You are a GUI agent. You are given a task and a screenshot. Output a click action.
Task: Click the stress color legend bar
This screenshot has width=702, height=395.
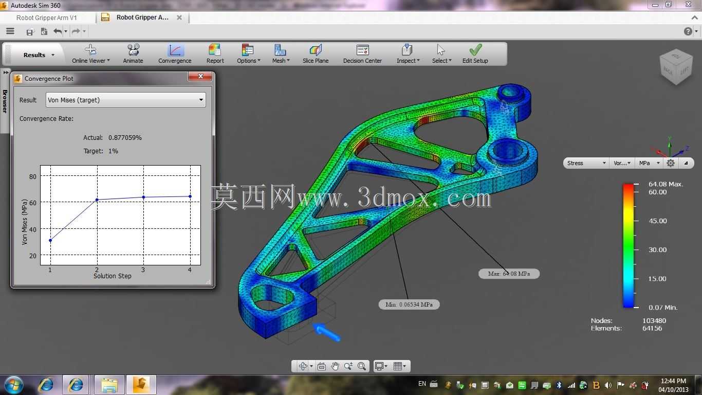point(628,246)
